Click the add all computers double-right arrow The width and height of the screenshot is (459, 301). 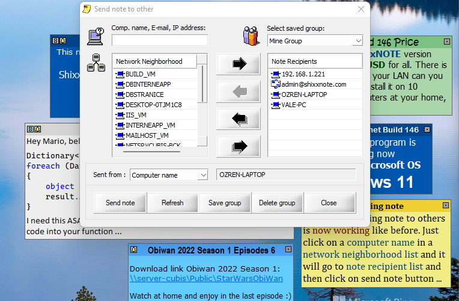click(x=239, y=146)
